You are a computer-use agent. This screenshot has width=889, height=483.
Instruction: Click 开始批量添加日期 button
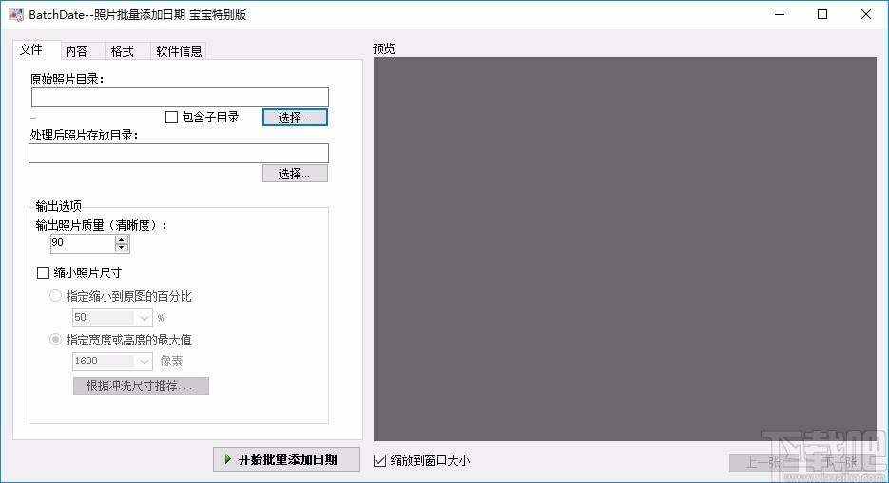click(286, 459)
